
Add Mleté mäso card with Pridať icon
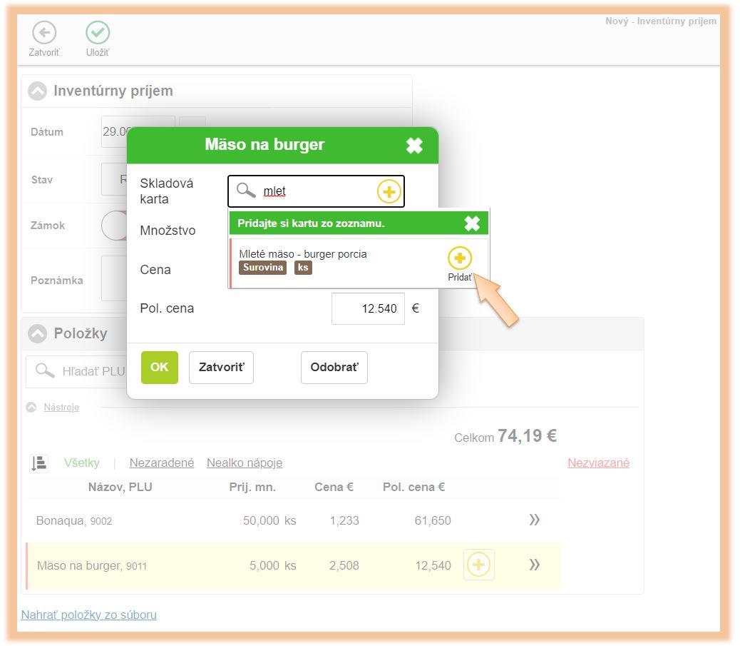(460, 258)
